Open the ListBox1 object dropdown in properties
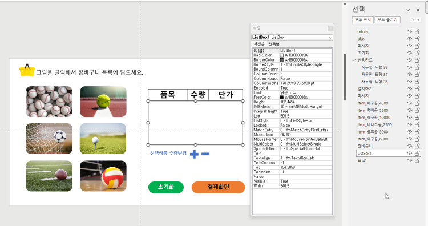Image resolution: width=428 pixels, height=226 pixels. click(x=330, y=38)
